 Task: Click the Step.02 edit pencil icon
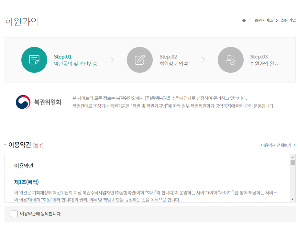(x=140, y=60)
